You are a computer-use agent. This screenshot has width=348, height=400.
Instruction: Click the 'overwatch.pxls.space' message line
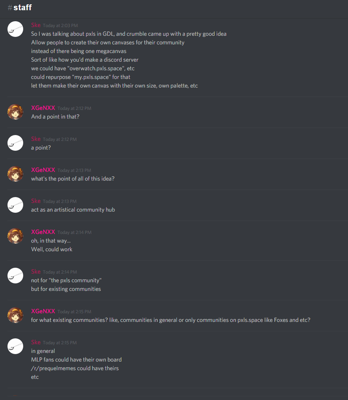pos(83,68)
